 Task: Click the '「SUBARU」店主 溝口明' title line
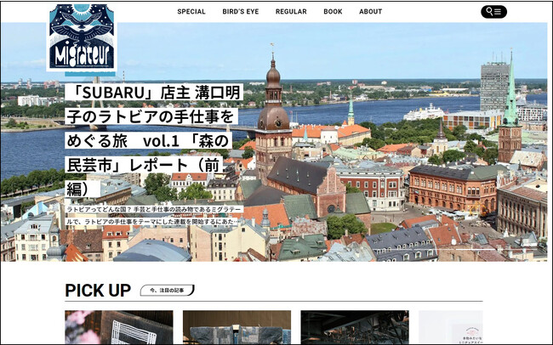pyautogui.click(x=153, y=92)
